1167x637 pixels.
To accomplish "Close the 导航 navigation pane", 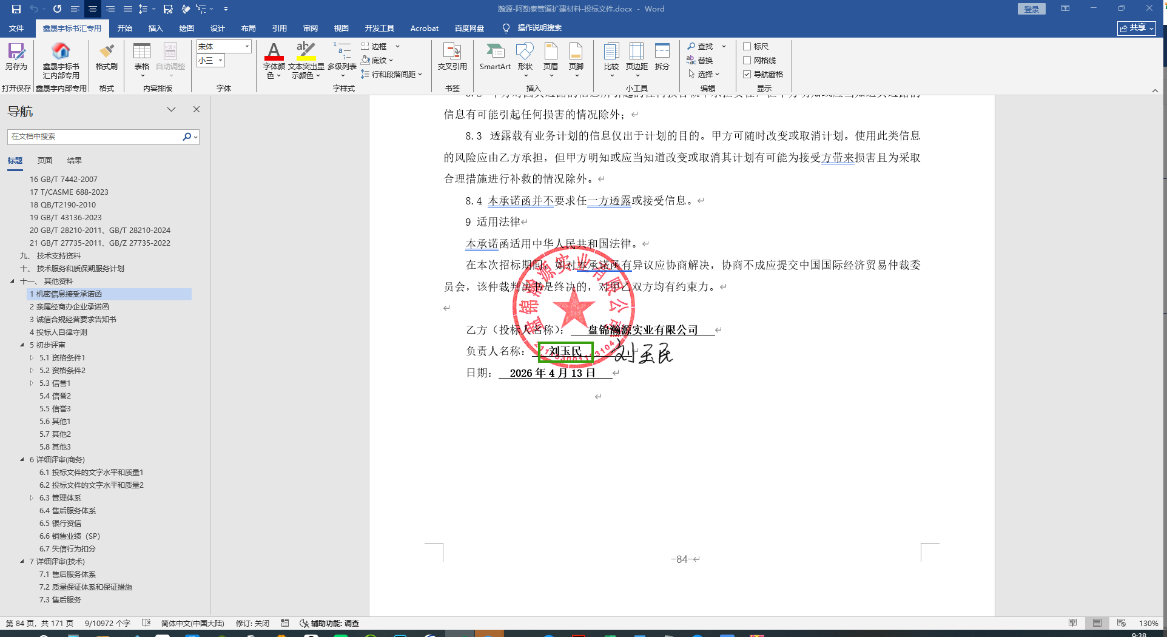I will tap(197, 110).
